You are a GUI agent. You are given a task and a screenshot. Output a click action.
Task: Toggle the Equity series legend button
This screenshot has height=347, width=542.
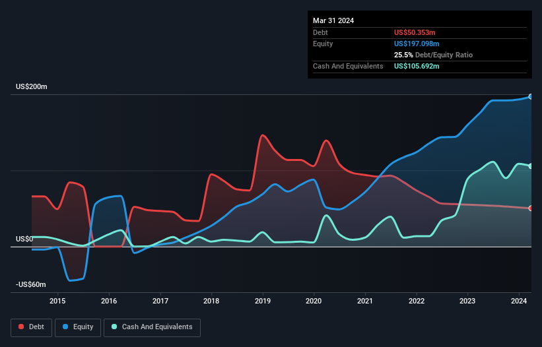tap(78, 327)
